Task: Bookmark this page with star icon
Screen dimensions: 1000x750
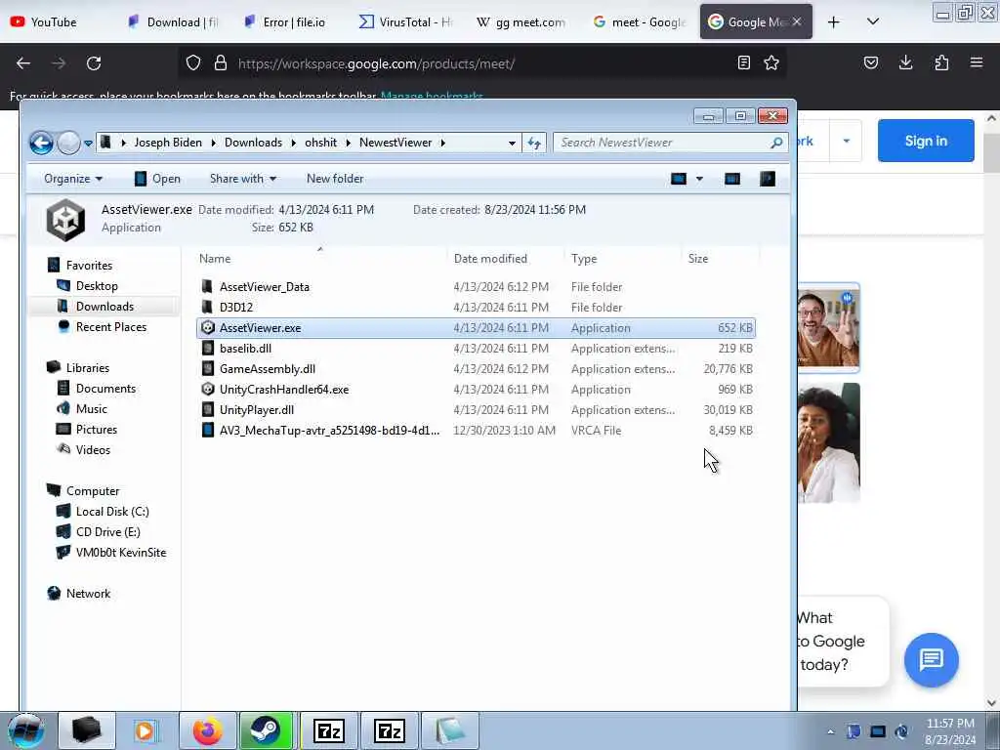Action: click(x=771, y=63)
